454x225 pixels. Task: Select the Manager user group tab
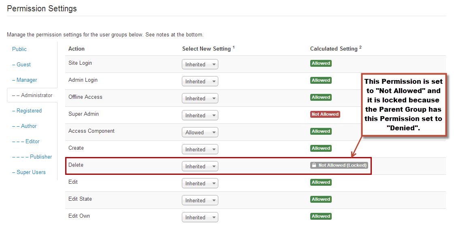point(25,80)
